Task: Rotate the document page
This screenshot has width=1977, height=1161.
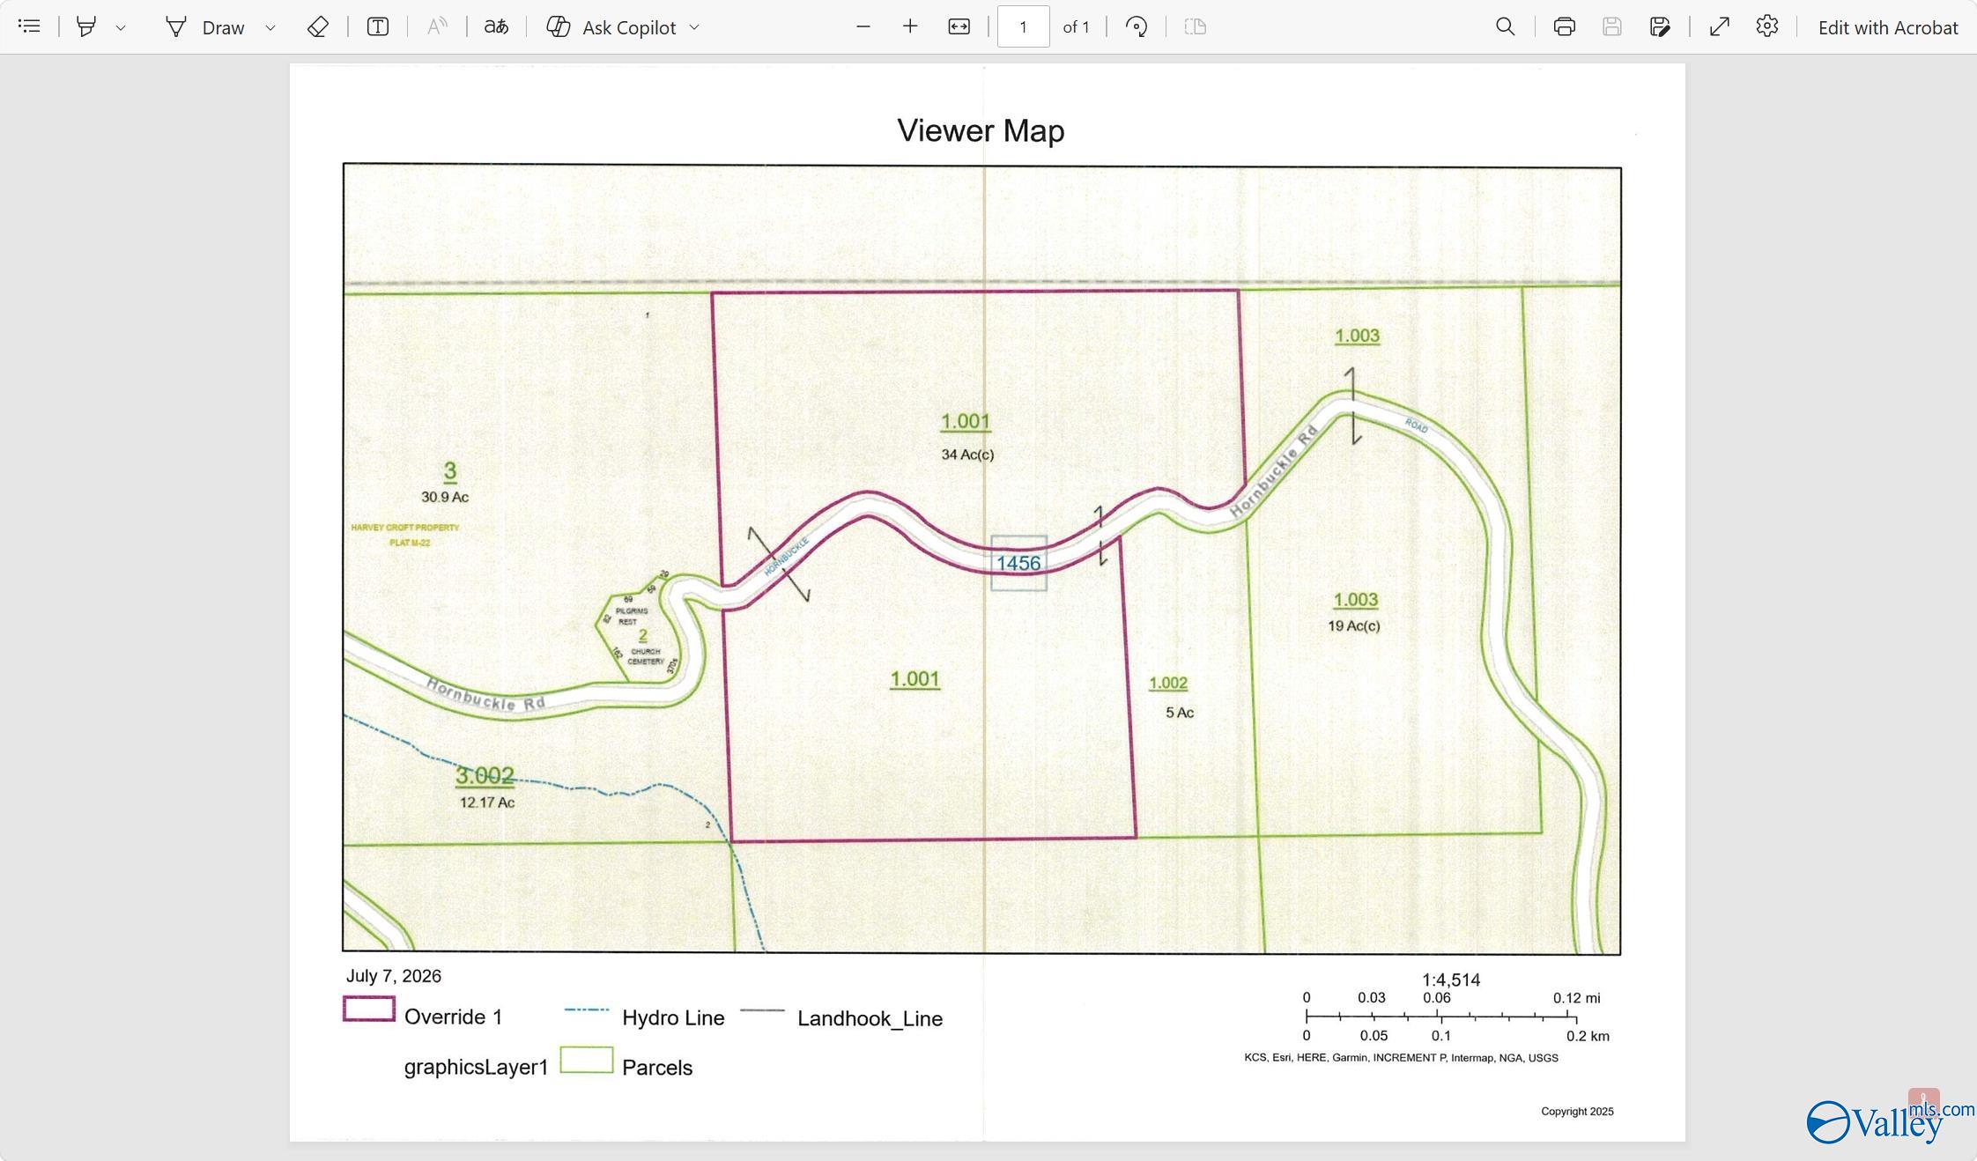Action: point(1137,26)
